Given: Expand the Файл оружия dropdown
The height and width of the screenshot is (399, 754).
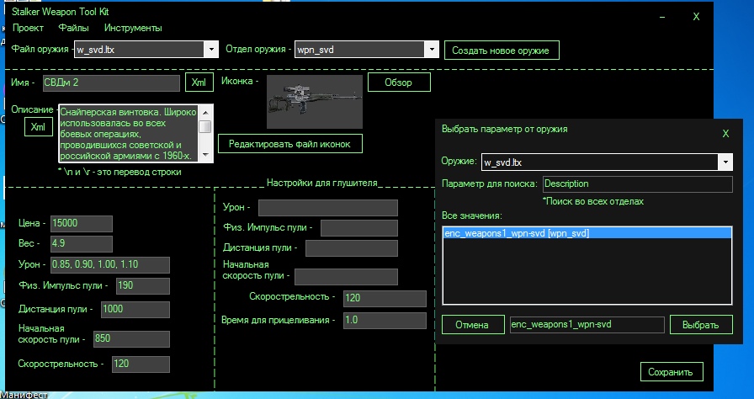Looking at the screenshot, I should 211,49.
